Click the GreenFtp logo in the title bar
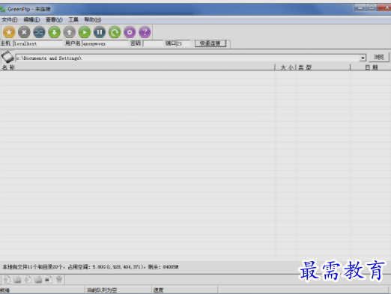 pyautogui.click(x=3, y=10)
